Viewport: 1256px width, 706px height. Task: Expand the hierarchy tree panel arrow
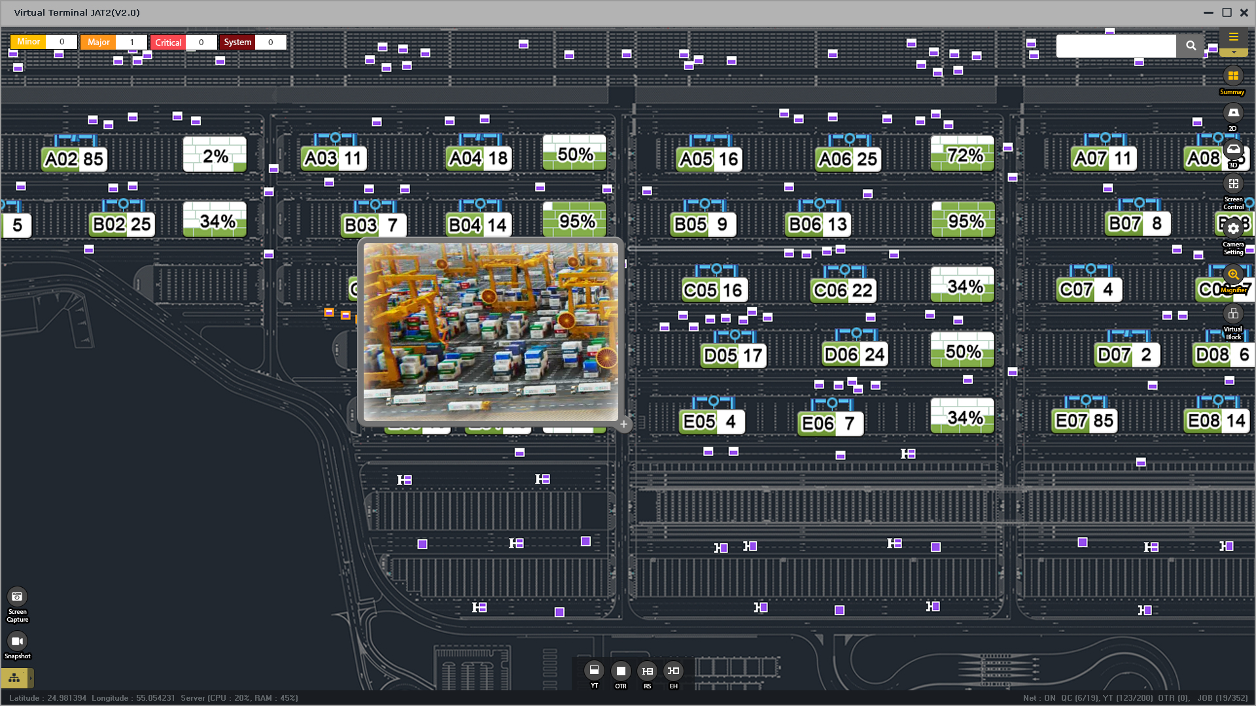tap(30, 678)
